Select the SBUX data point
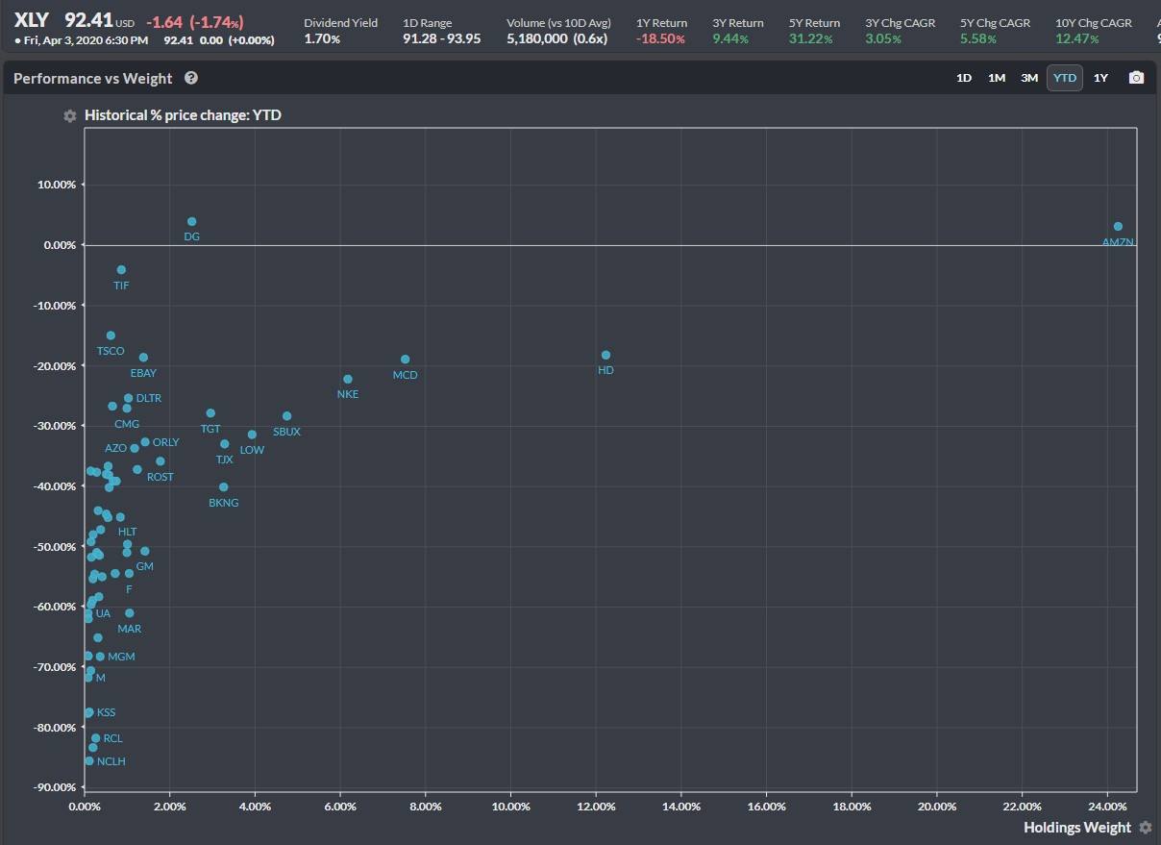The image size is (1161, 845). [x=286, y=416]
